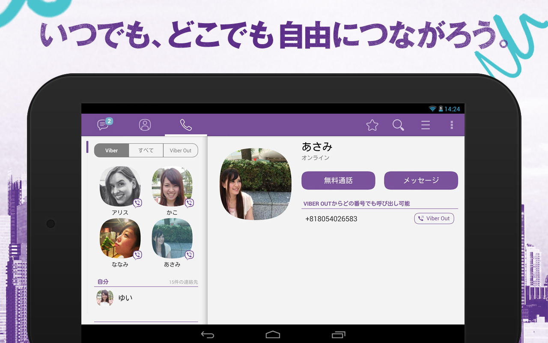Open the vertical three-dot overflow menu
The width and height of the screenshot is (548, 343).
click(452, 125)
